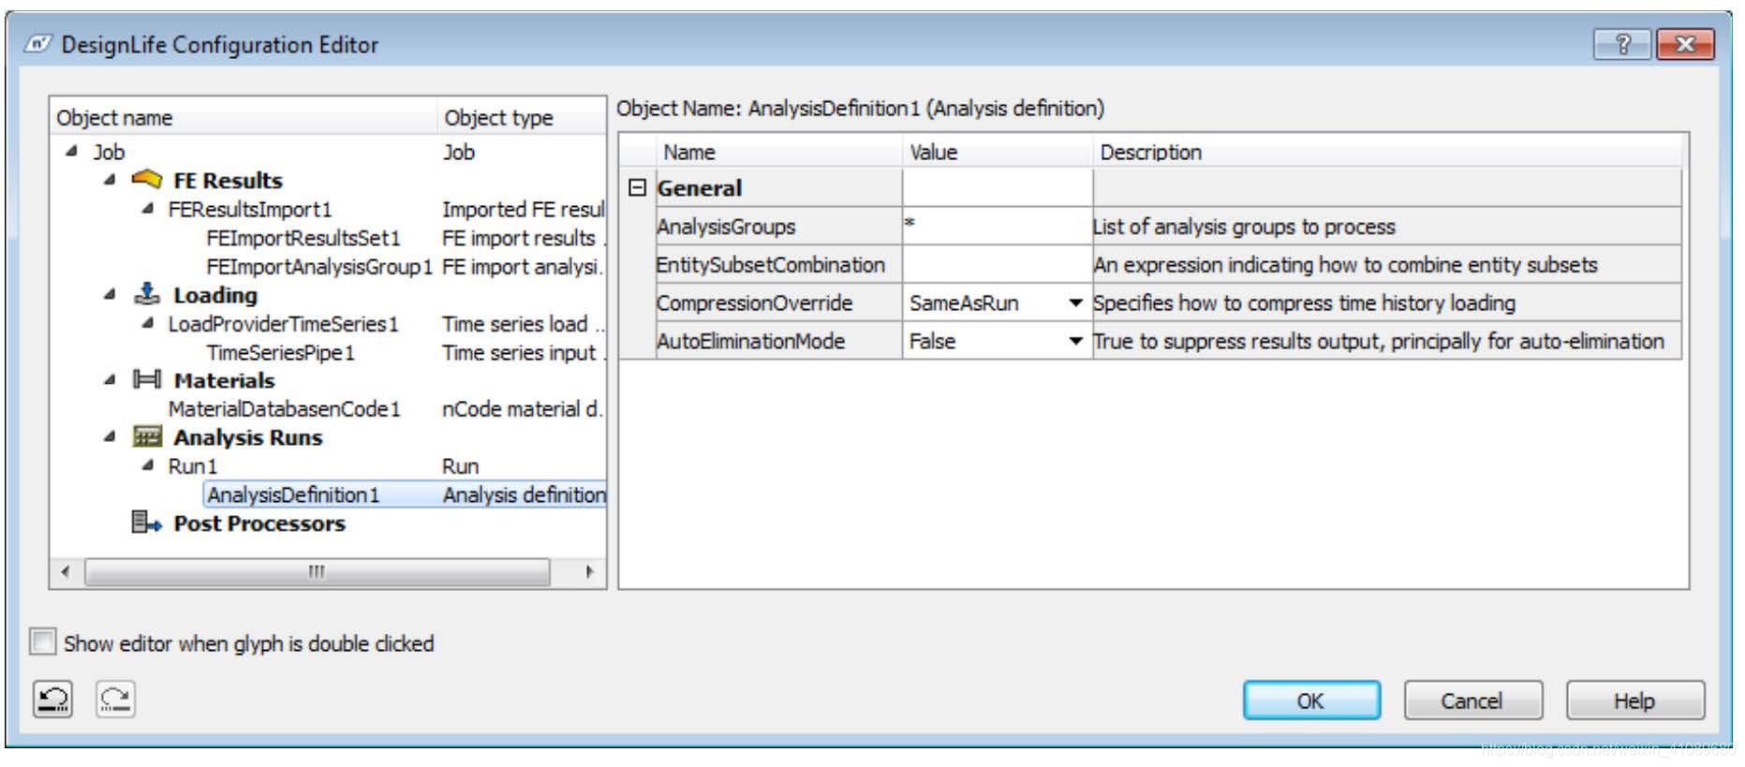
Task: Click the Cancel button
Action: 1472,701
